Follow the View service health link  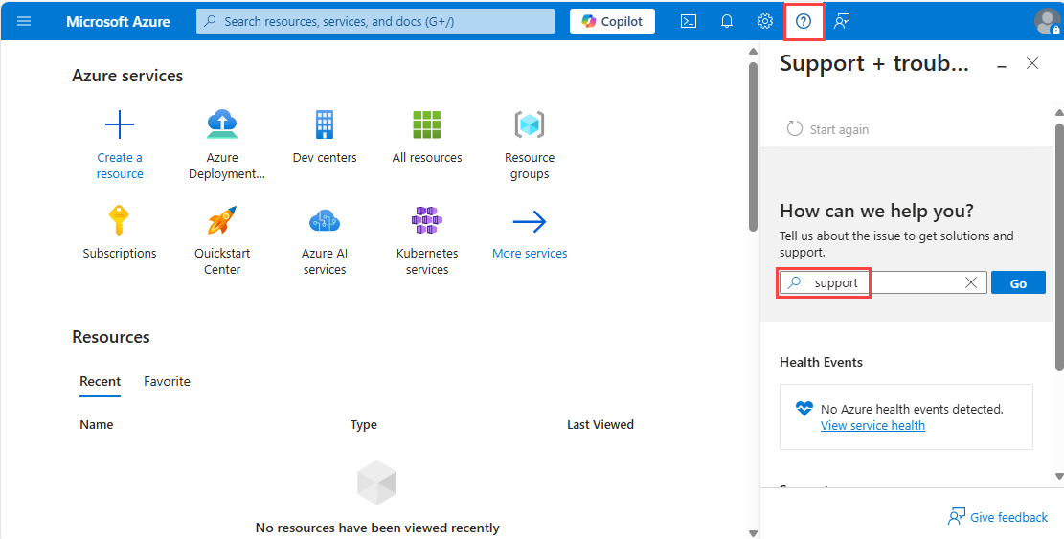pyautogui.click(x=872, y=425)
